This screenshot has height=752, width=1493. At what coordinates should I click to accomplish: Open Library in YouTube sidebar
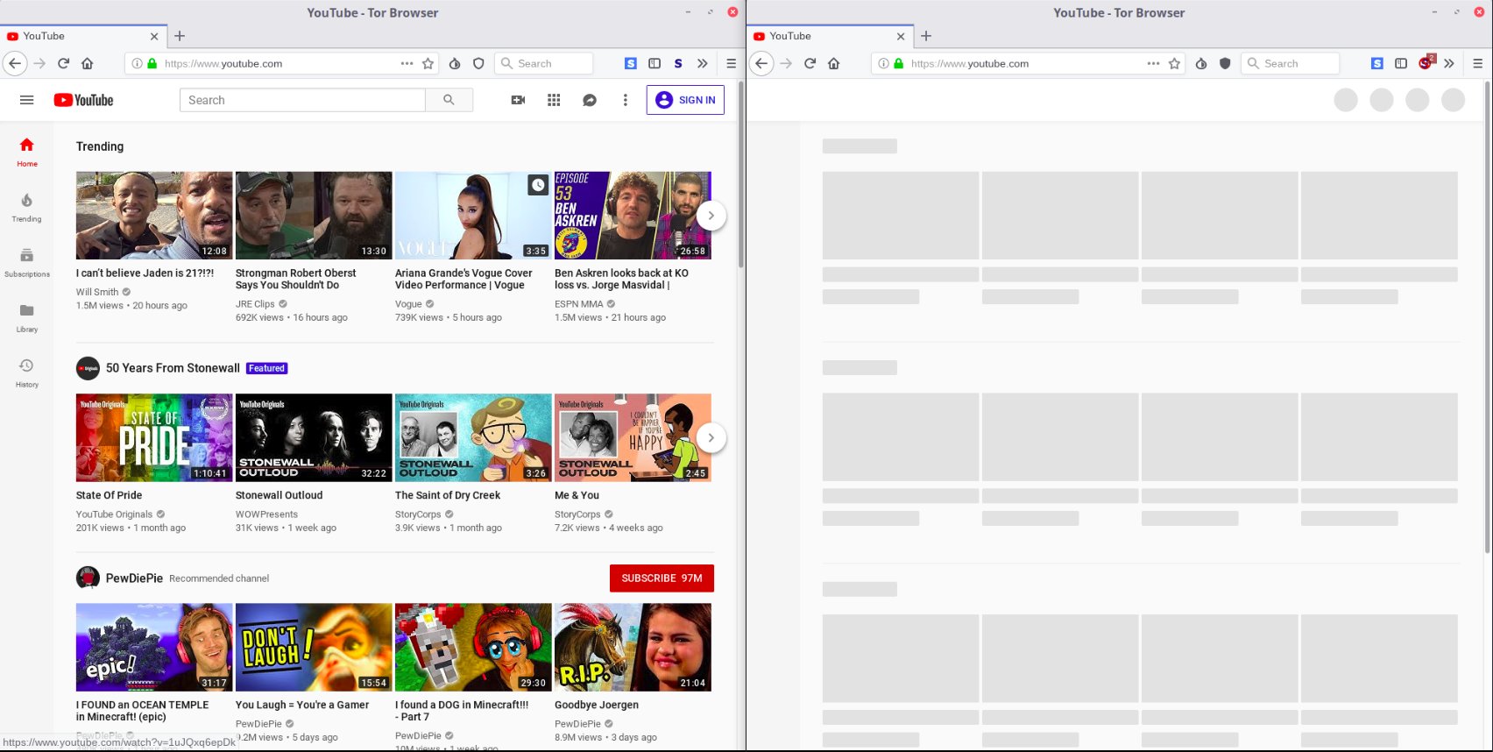[x=27, y=318]
